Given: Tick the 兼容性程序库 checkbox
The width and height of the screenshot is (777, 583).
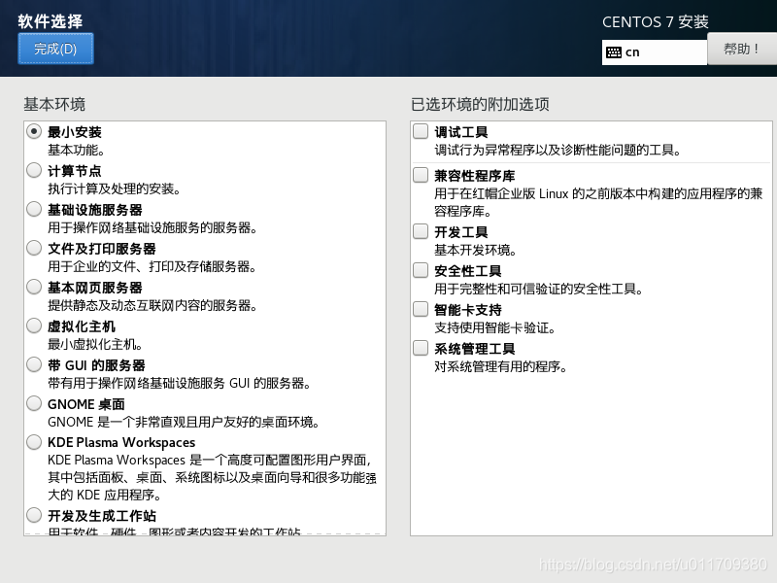Looking at the screenshot, I should [421, 175].
